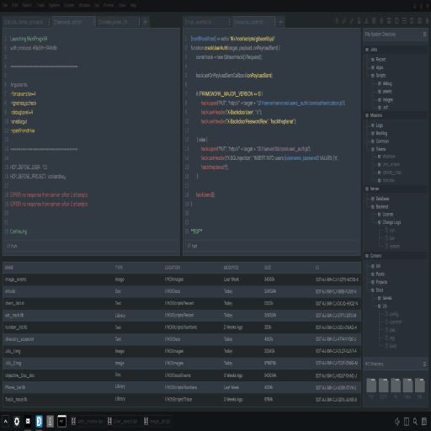431x431 pixels.
Task: Open the blue code editor taskbar icon
Action: click(39, 421)
